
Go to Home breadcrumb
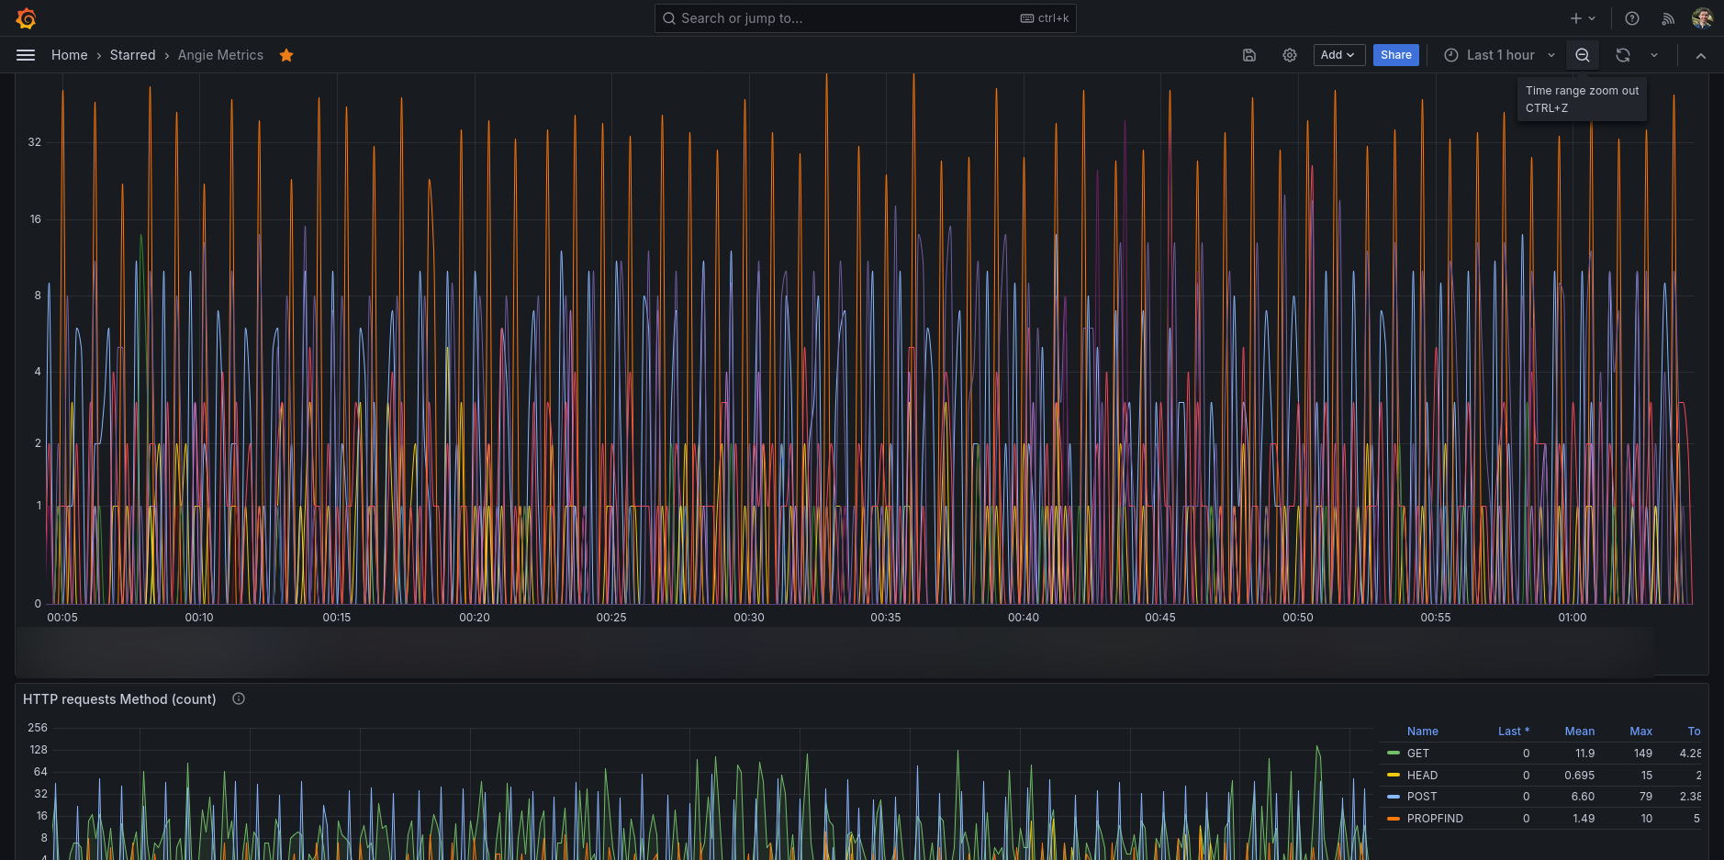[70, 55]
